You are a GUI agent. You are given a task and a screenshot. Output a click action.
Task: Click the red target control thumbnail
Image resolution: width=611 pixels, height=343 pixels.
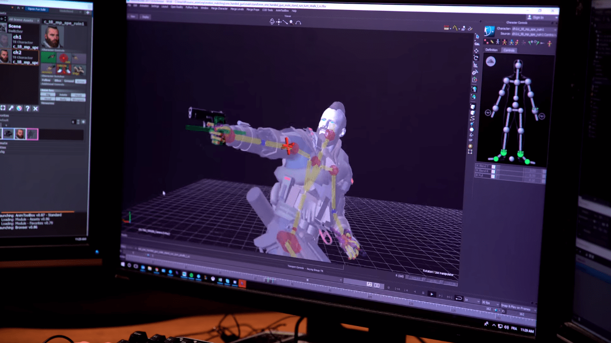(63, 58)
